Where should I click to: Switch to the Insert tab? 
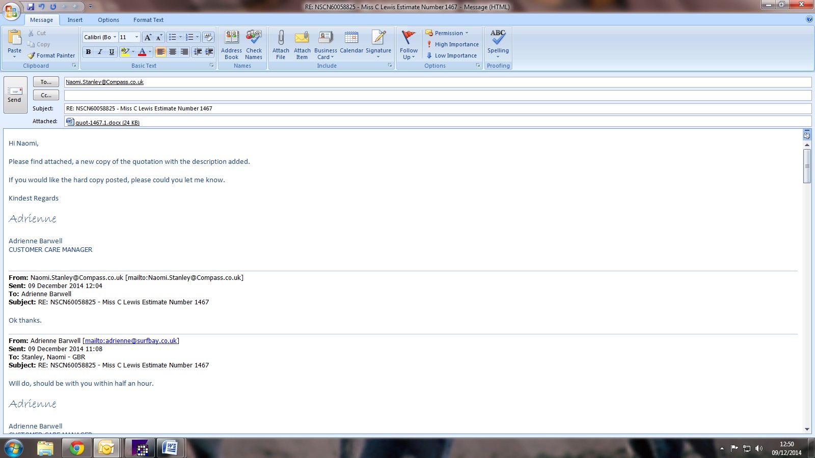pyautogui.click(x=75, y=20)
